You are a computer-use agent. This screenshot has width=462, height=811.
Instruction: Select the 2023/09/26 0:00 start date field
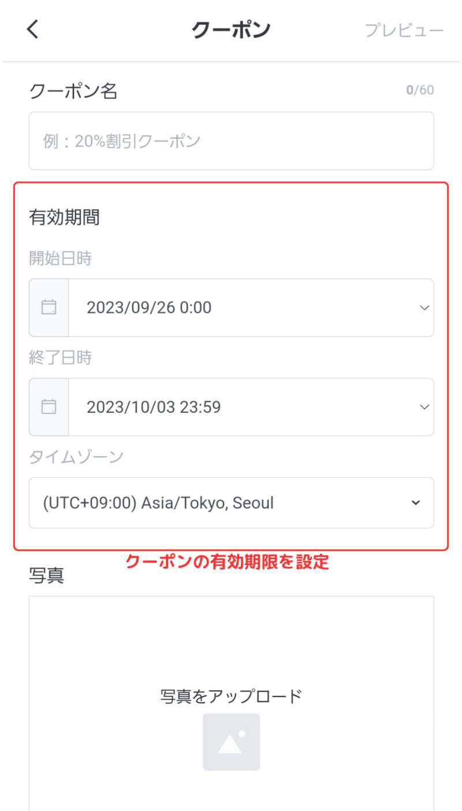point(231,308)
